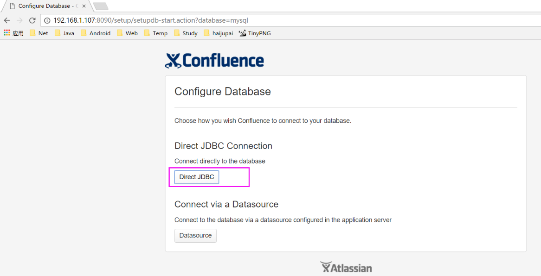
Task: Click the browser forward arrow
Action: click(x=19, y=20)
